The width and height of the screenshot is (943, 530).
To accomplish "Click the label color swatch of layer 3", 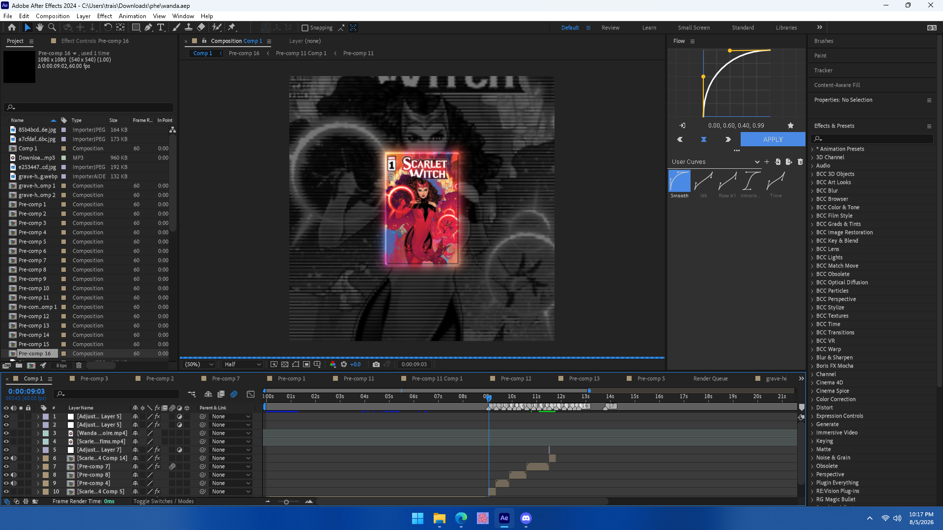I will (x=46, y=433).
